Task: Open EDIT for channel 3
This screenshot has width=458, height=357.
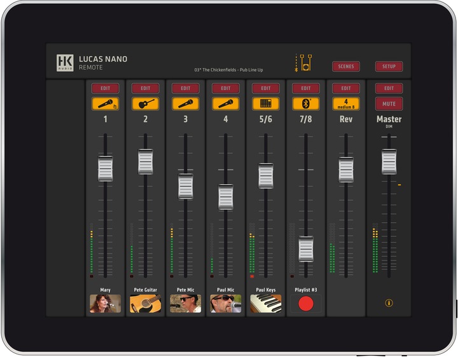Action: pyautogui.click(x=186, y=88)
